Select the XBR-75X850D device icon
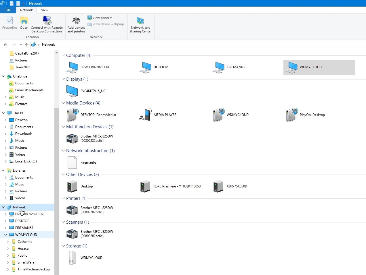 coord(218,186)
